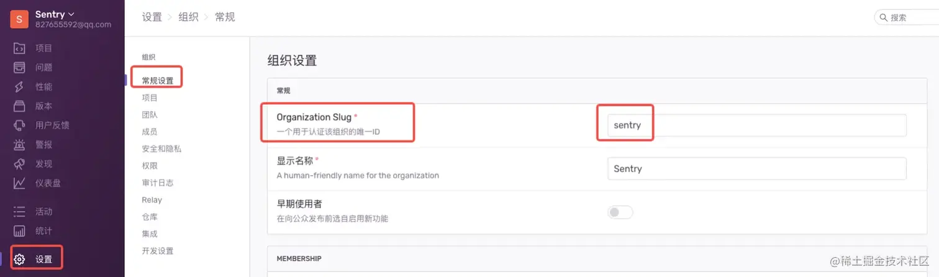Click the Projects code icon in sidebar
Image resolution: width=939 pixels, height=277 pixels.
point(19,48)
